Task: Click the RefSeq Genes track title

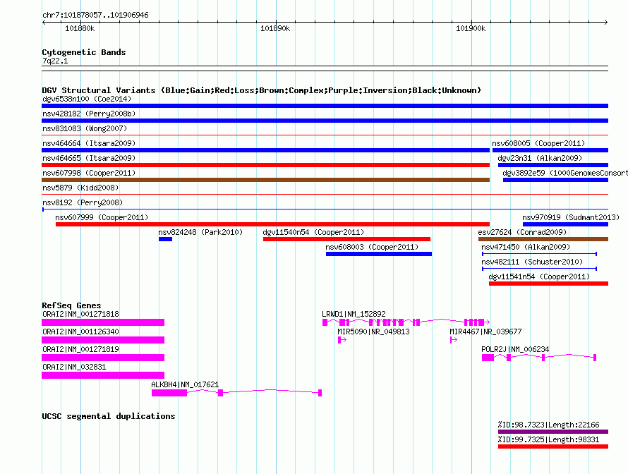Action: 71,305
